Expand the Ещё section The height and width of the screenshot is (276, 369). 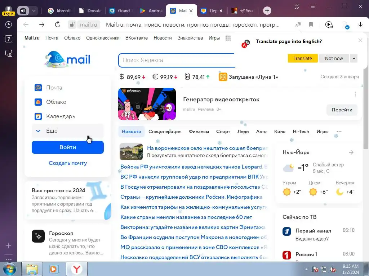pos(67,131)
